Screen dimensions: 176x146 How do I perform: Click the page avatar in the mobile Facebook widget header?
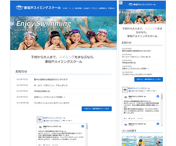[x=125, y=90]
